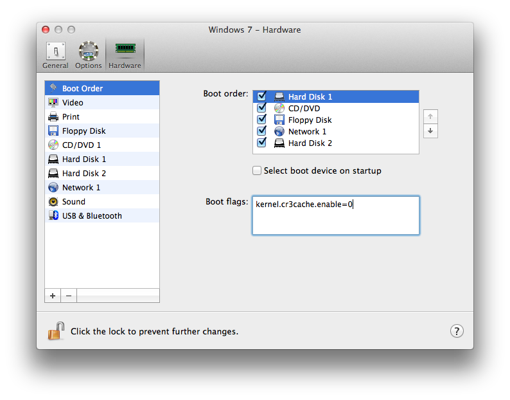Click the Hard Disk 2 icon in boot order
Screen dimensions: 510x400
tap(279, 143)
